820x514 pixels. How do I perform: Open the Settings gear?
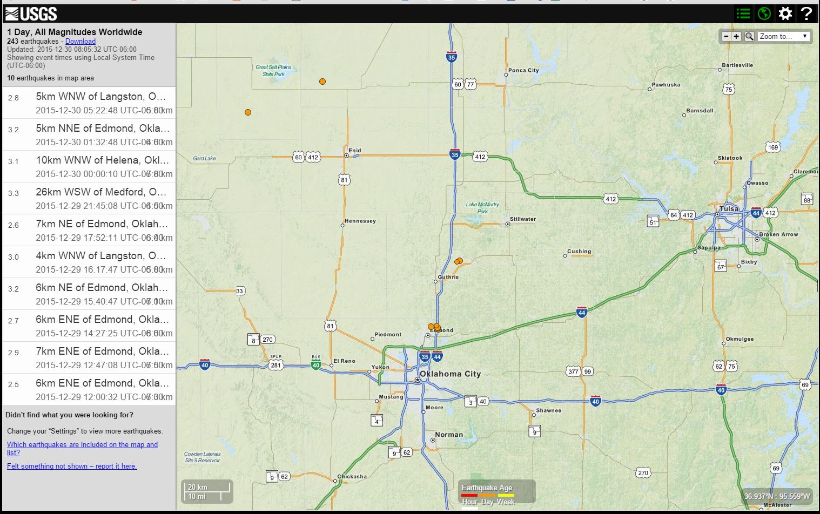pos(785,13)
